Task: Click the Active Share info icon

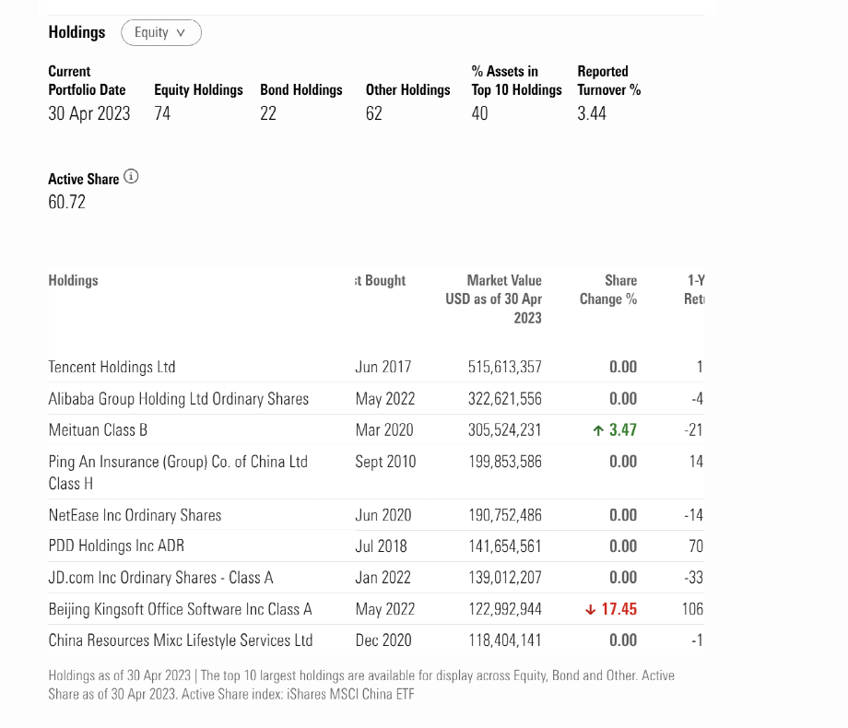Action: pyautogui.click(x=131, y=177)
